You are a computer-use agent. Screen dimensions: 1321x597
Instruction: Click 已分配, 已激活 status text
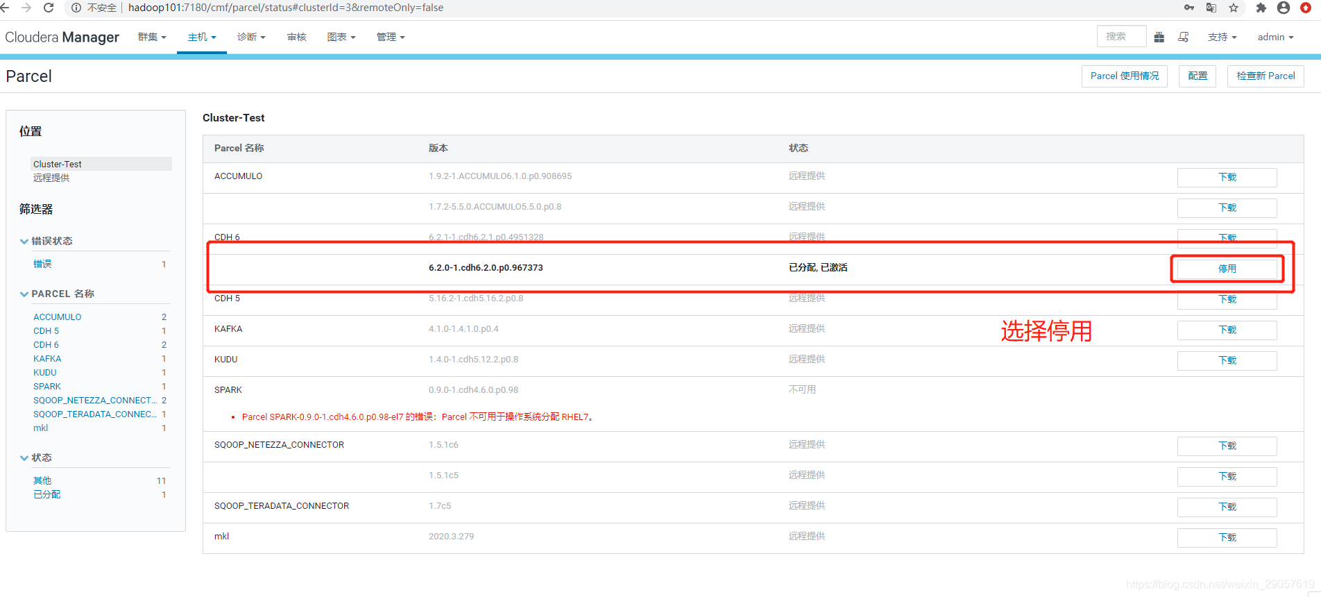(818, 267)
